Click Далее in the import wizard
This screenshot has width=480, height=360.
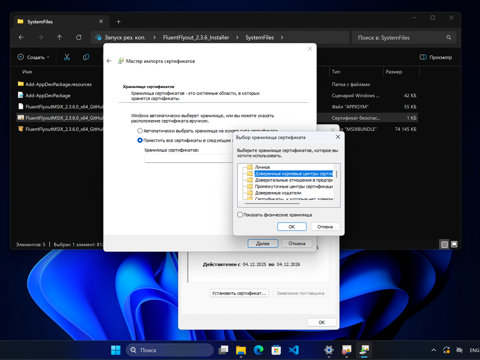click(263, 244)
